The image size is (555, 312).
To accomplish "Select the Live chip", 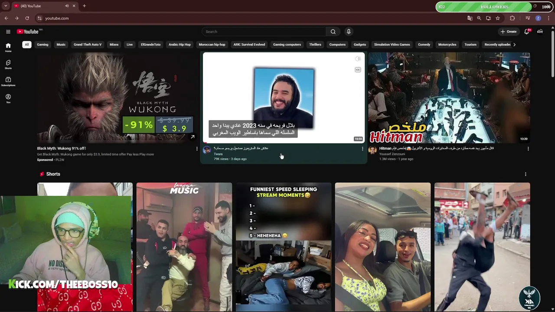I will 130,45.
